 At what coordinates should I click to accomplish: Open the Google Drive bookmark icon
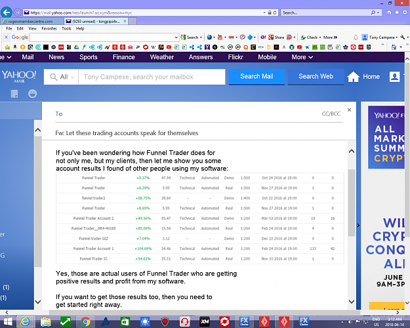[x=76, y=47]
